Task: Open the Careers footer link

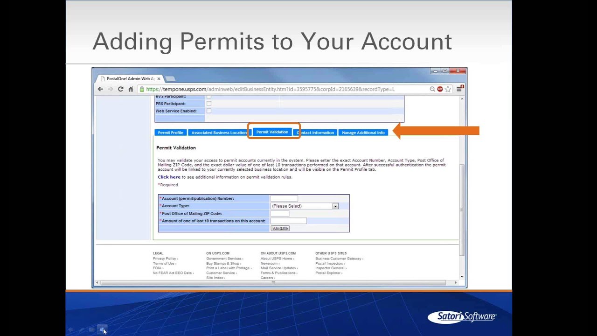Action: pyautogui.click(x=267, y=278)
